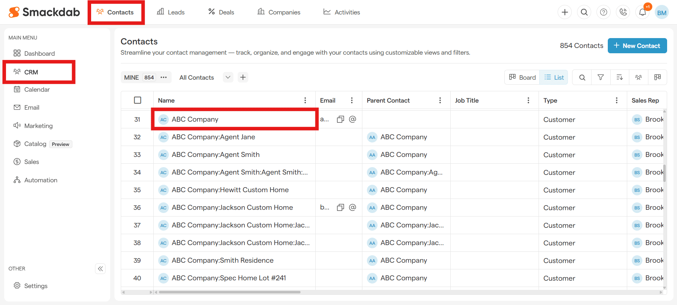This screenshot has height=305, width=677.
Task: Copy email for ABC Company row 31
Action: point(340,119)
